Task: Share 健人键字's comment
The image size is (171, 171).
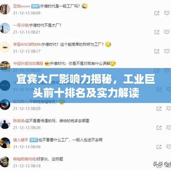Action: tap(159, 147)
